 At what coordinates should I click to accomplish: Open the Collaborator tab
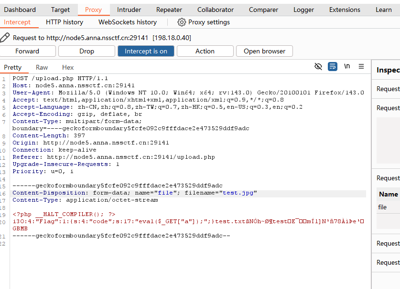pyautogui.click(x=216, y=10)
